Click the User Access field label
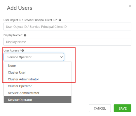The width and height of the screenshot is (136, 116). [x=11, y=50]
